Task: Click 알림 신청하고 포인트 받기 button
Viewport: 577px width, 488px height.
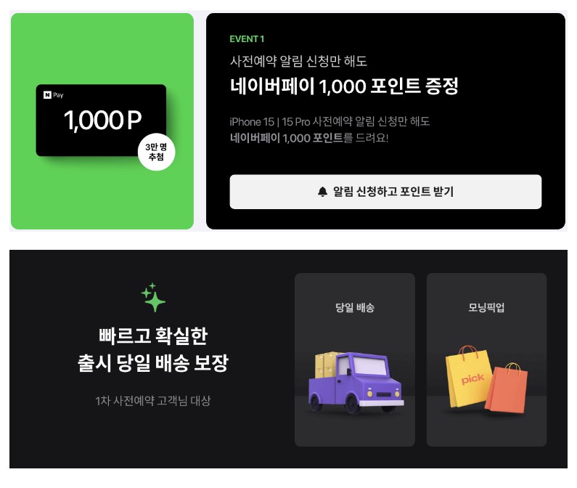Action: 385,192
